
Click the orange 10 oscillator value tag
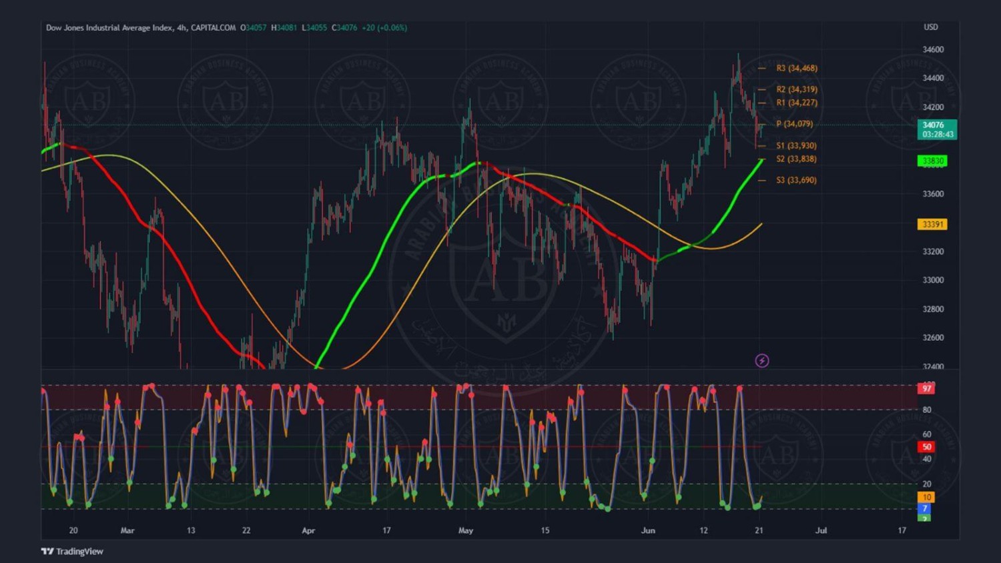[x=926, y=497]
